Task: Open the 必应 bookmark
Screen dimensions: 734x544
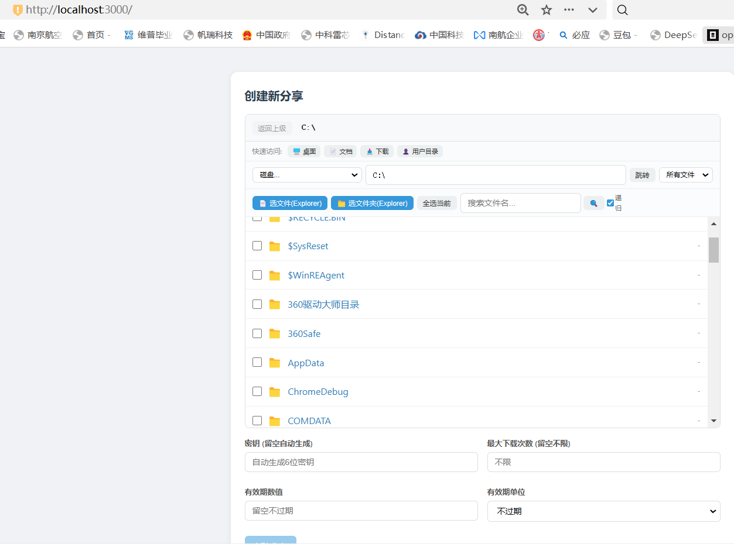Action: [x=574, y=35]
